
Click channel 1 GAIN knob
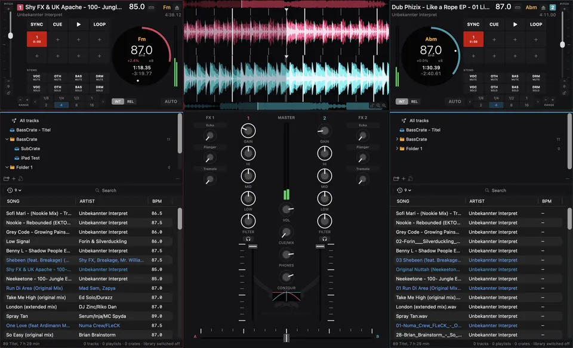248,130
